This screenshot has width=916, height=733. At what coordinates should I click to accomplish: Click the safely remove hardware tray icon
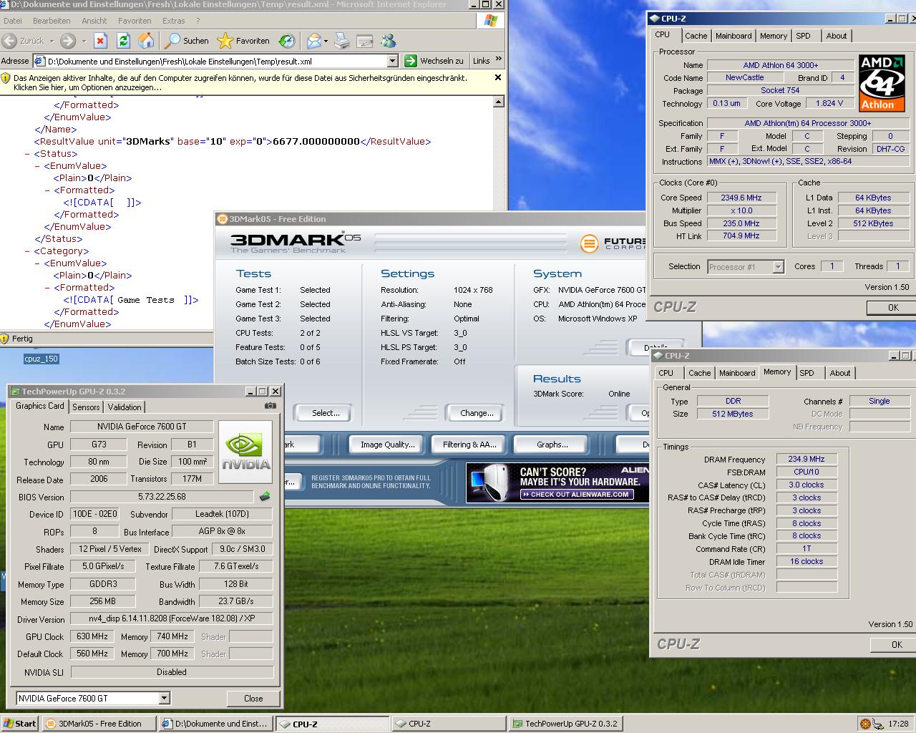click(x=878, y=724)
